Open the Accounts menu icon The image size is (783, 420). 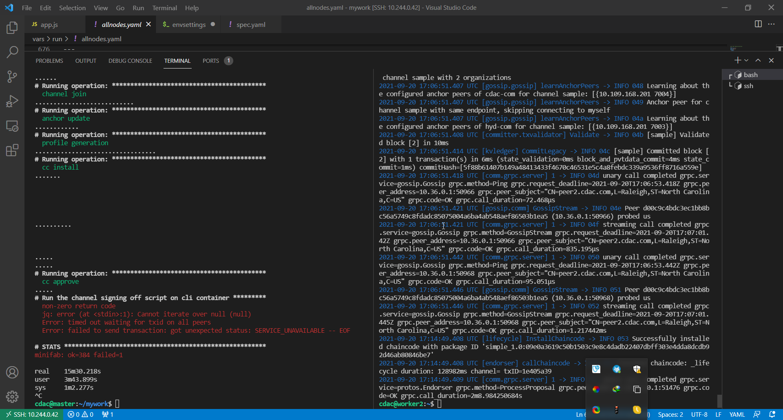(12, 372)
